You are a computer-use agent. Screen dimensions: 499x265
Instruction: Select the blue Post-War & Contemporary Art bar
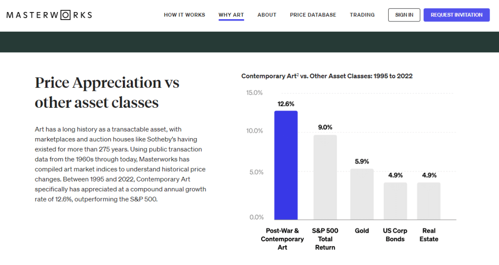click(286, 165)
